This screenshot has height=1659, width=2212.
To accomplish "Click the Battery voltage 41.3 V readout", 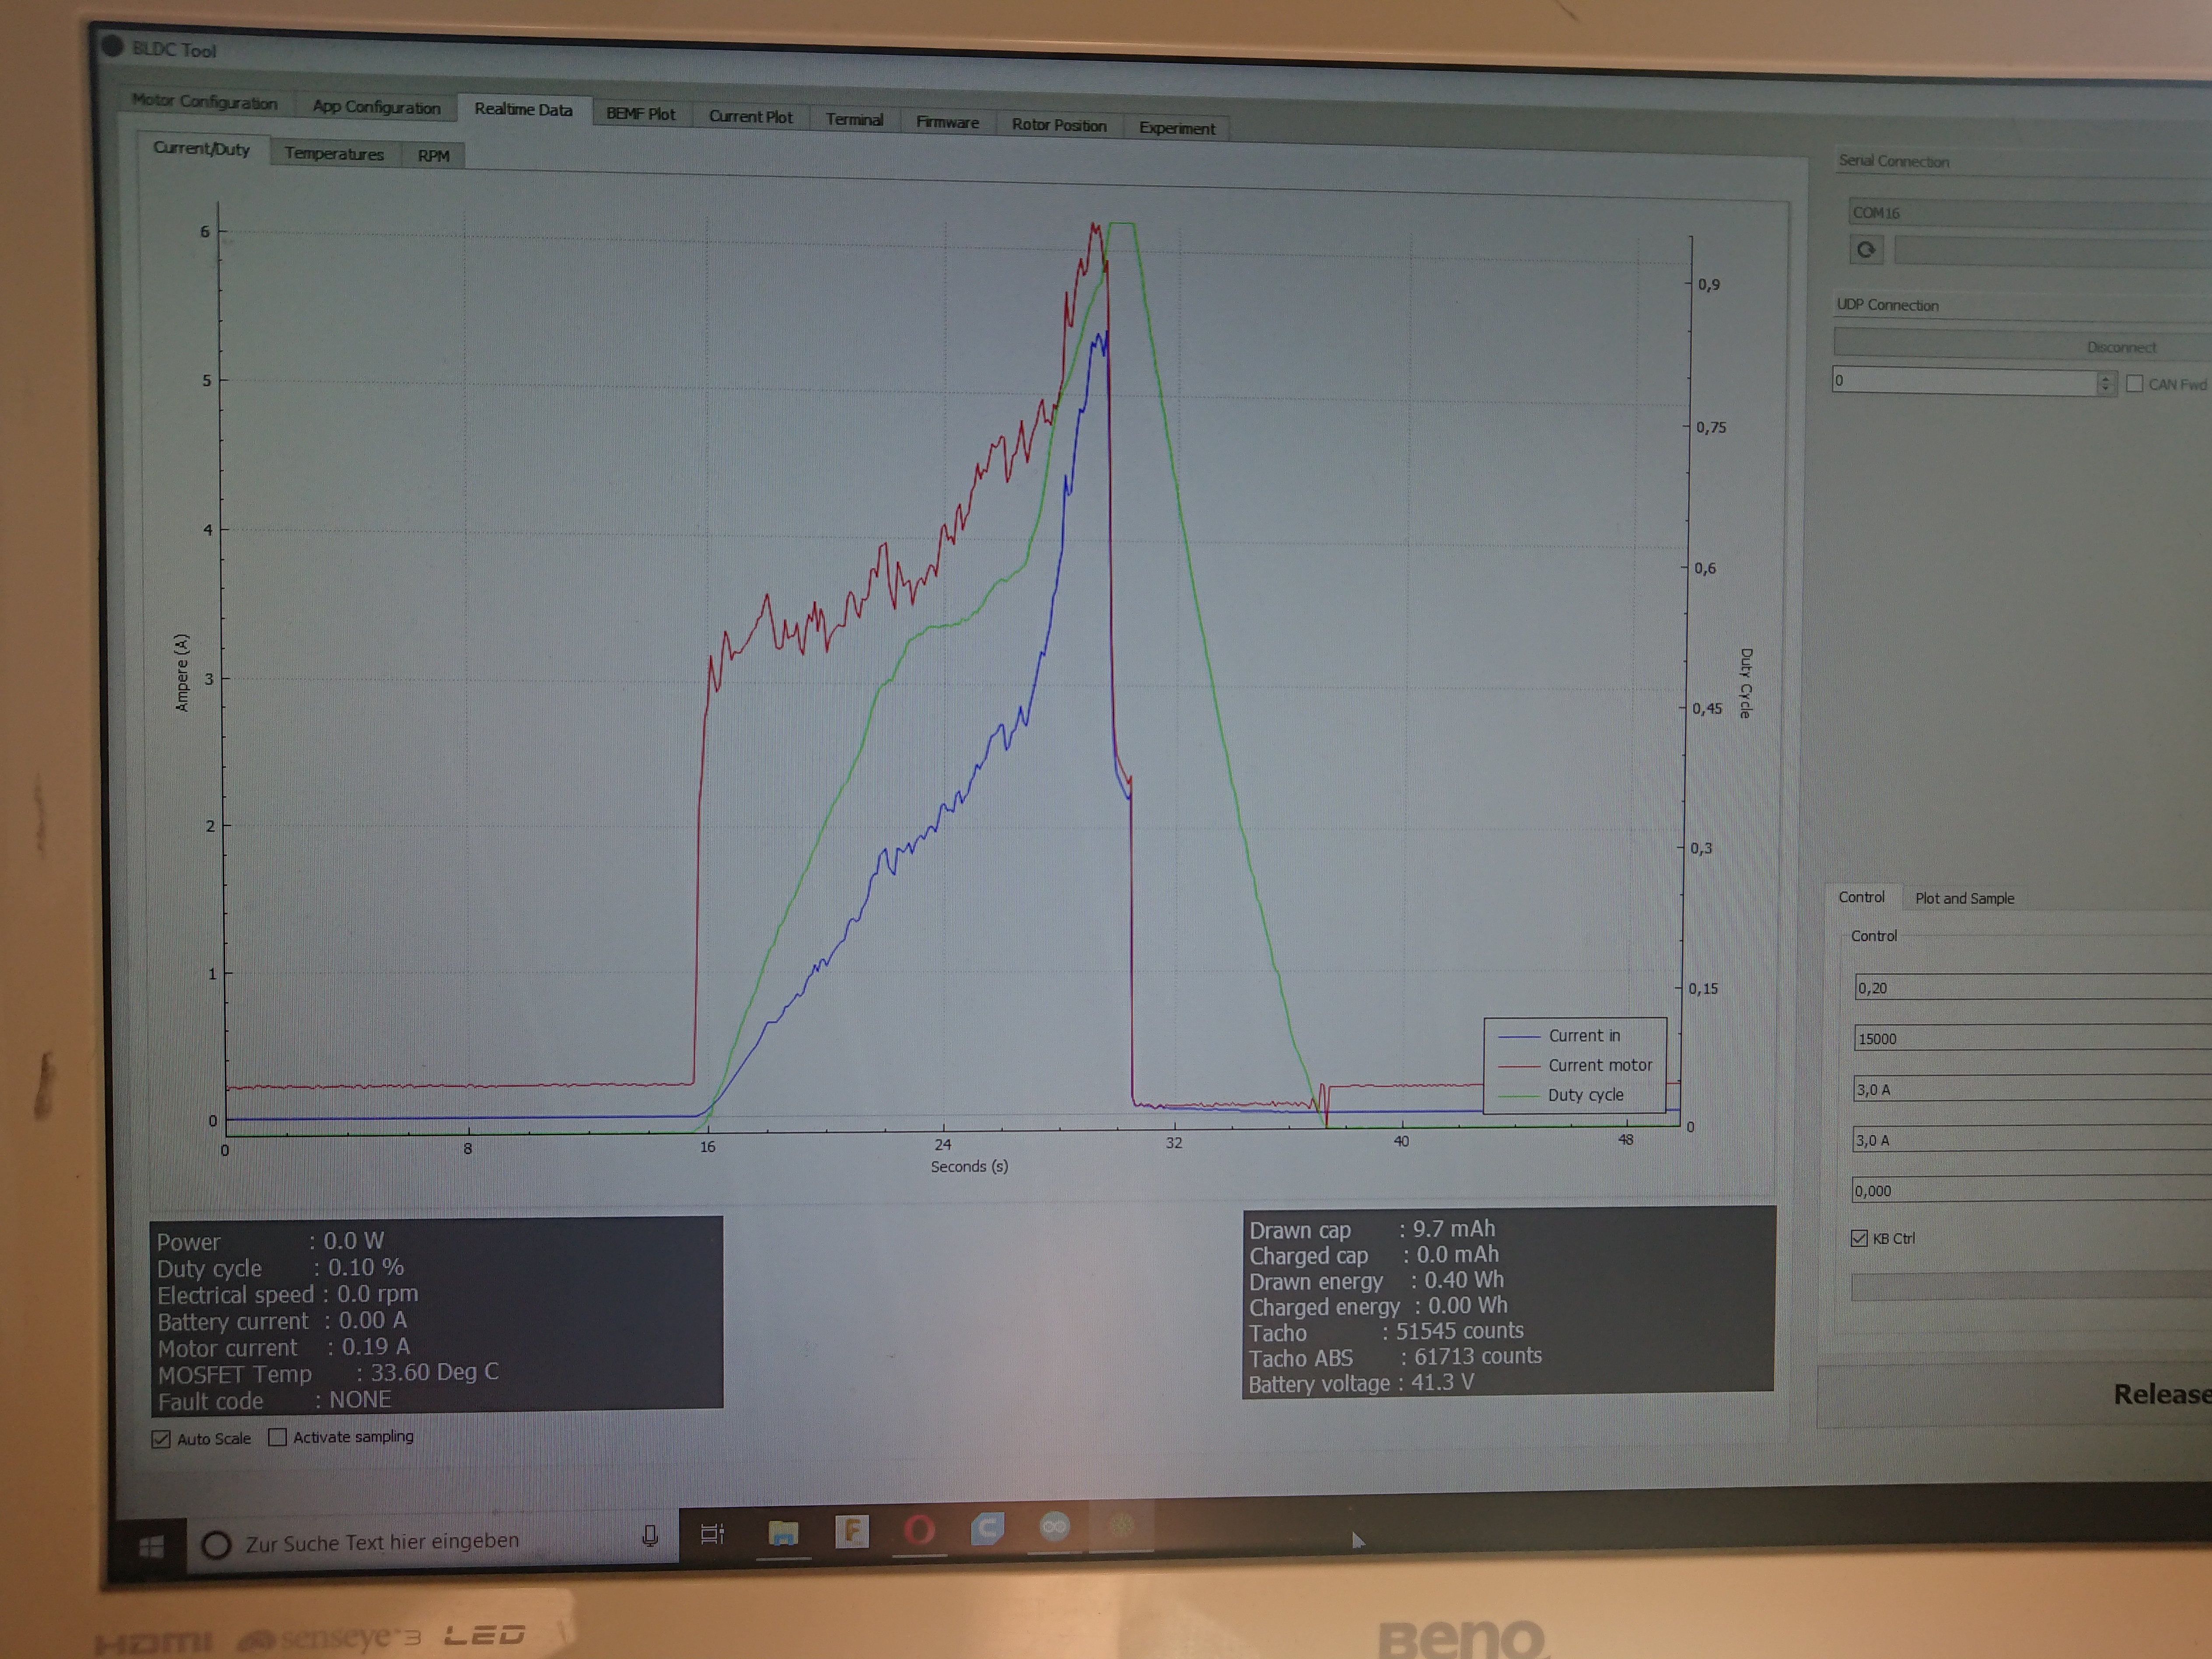I will tap(1360, 1384).
